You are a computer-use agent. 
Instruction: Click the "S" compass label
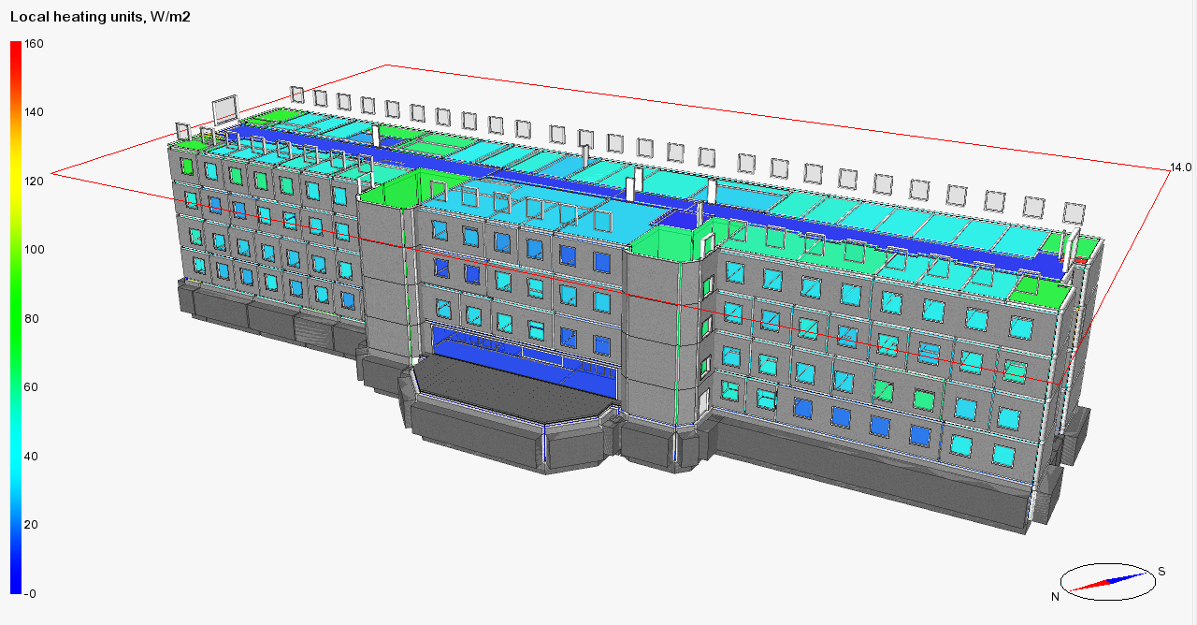(x=1161, y=571)
